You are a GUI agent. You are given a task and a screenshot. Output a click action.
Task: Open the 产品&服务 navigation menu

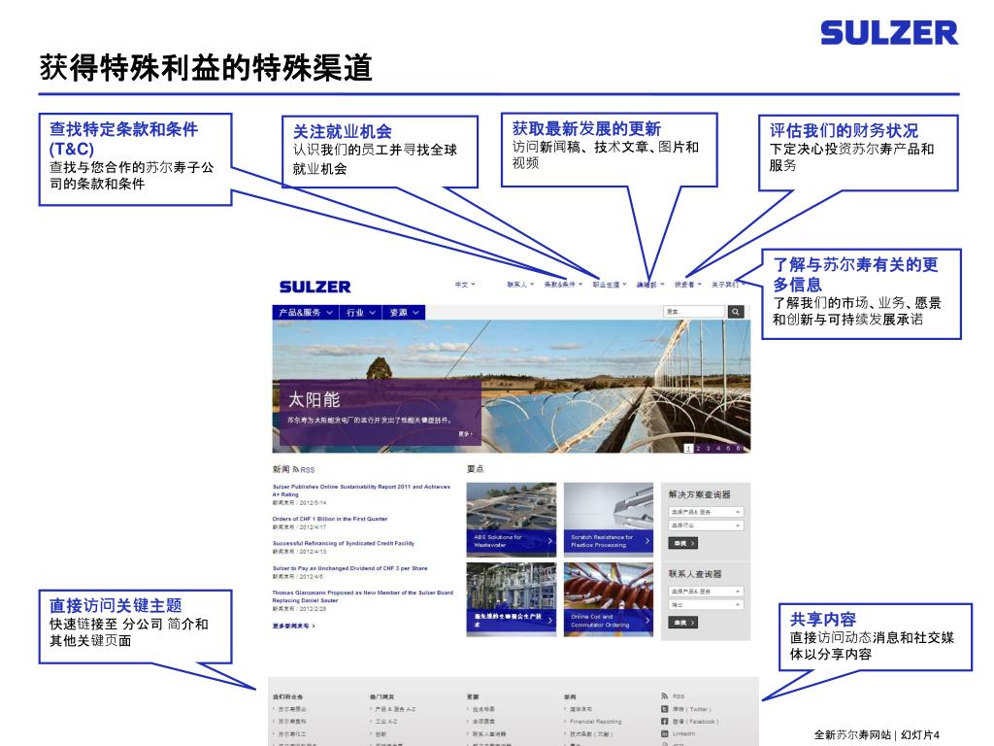click(306, 312)
